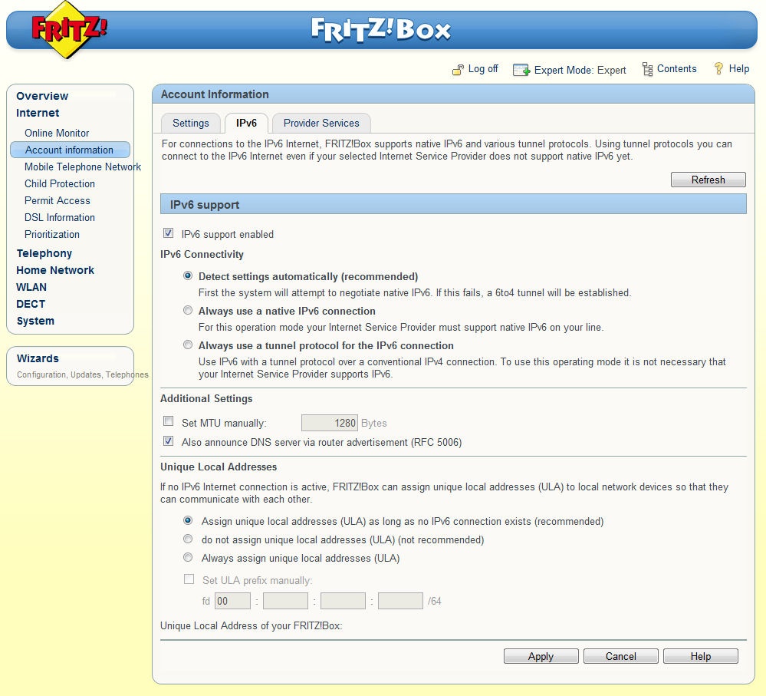Click the Contents tree icon
This screenshot has height=696, width=766.
pos(647,69)
